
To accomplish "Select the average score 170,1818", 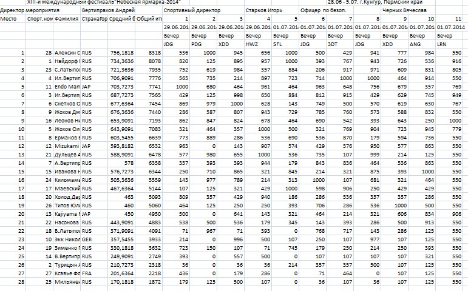I will [x=121, y=282].
